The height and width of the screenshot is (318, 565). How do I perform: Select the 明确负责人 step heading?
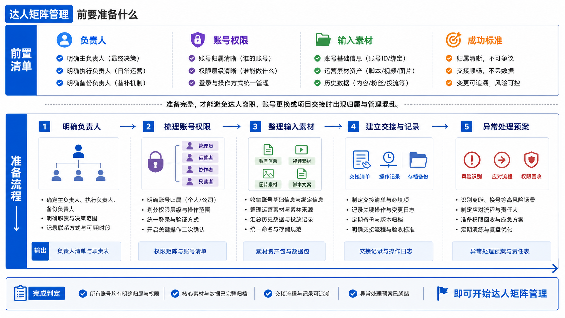tap(81, 127)
